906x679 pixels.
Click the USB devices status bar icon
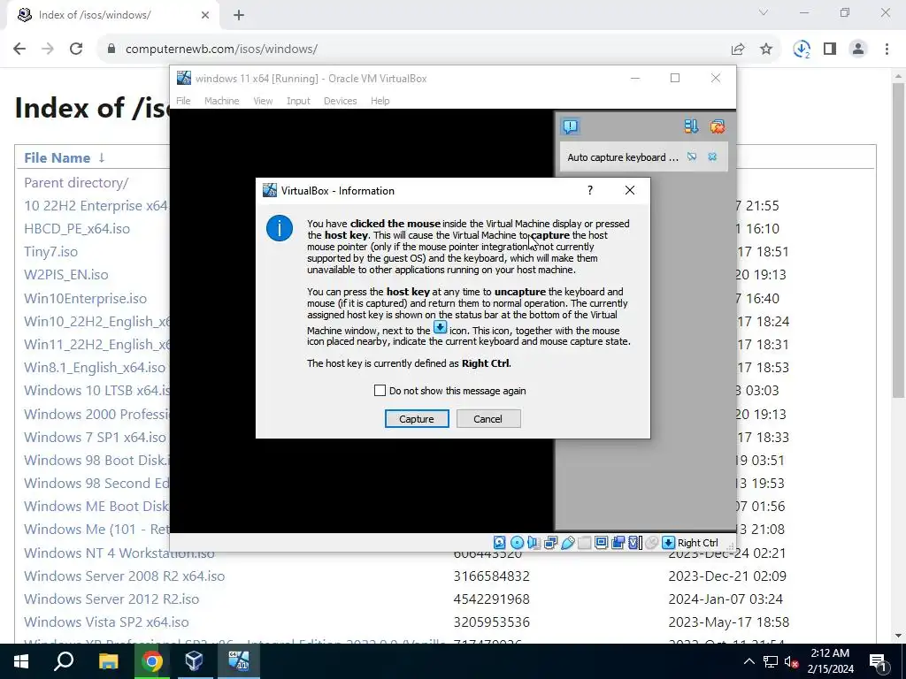pyautogui.click(x=567, y=543)
